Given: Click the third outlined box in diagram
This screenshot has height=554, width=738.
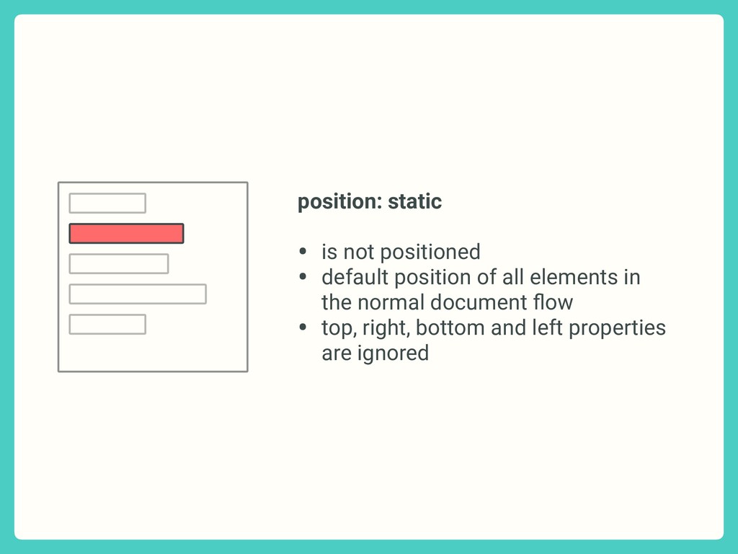Looking at the screenshot, I should tap(119, 264).
